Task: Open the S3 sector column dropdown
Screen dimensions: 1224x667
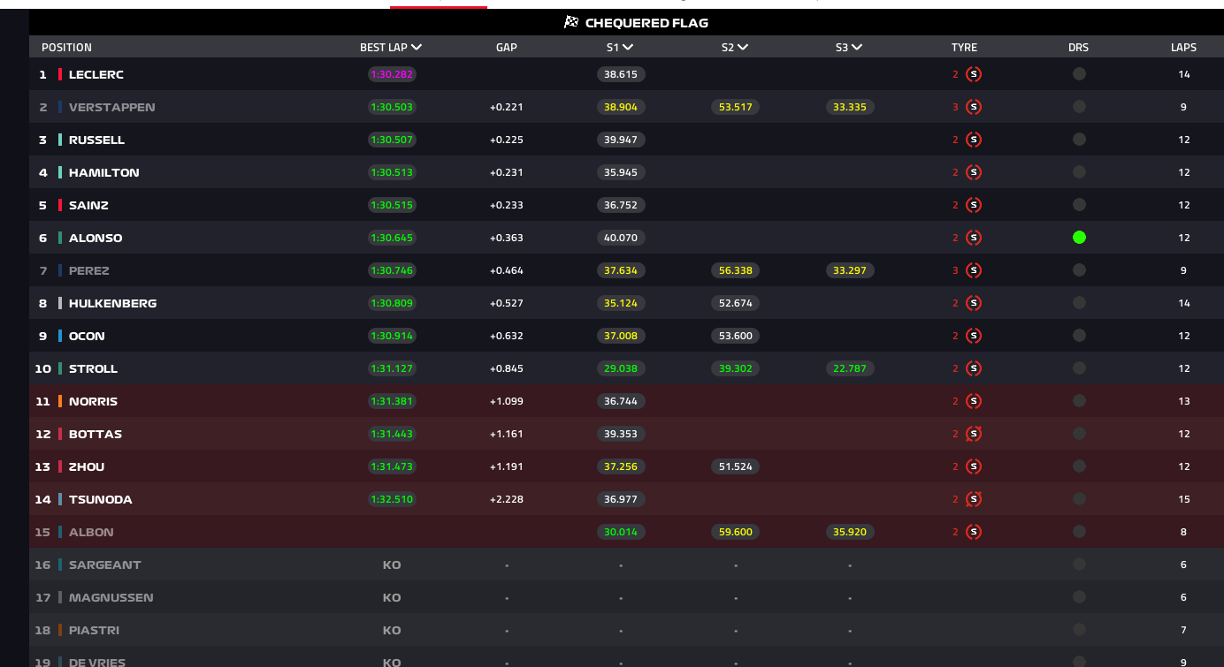Action: pos(849,48)
